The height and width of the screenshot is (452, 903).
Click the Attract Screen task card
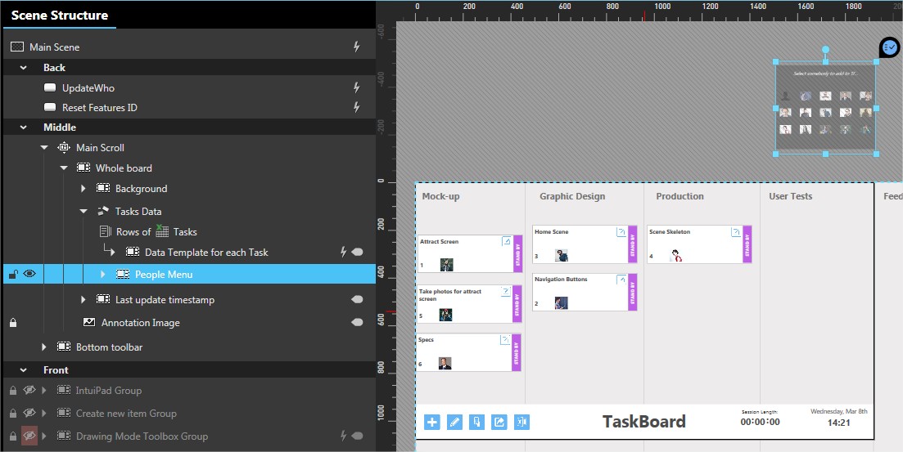point(470,253)
